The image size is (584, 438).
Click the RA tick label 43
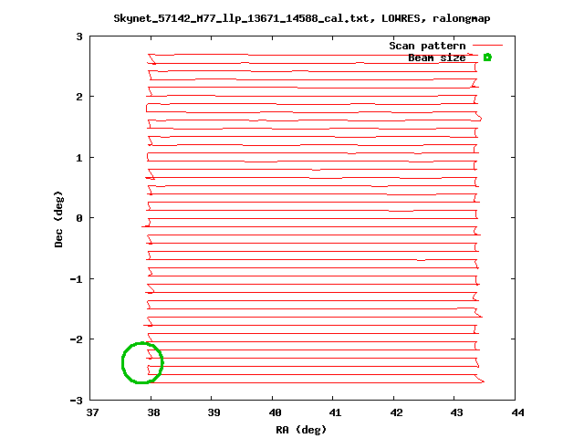[x=456, y=412]
